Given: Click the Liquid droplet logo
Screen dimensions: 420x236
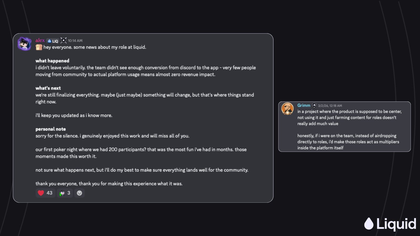Looking at the screenshot, I should 369,224.
